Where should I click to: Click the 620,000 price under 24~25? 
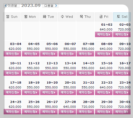[15, 107]
